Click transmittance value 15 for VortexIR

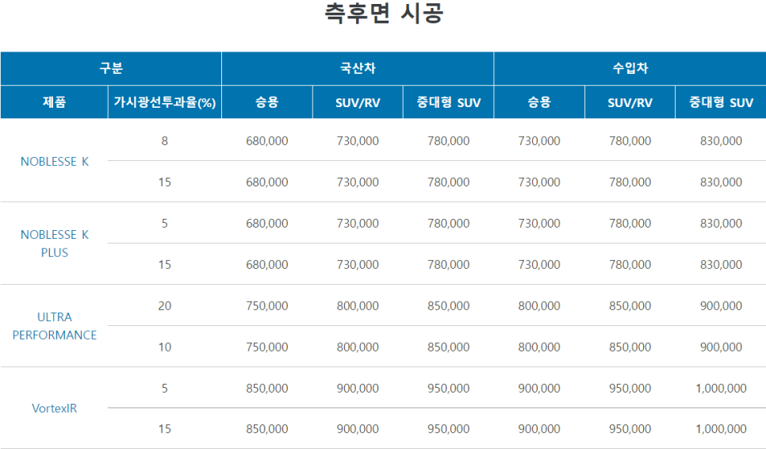click(165, 429)
